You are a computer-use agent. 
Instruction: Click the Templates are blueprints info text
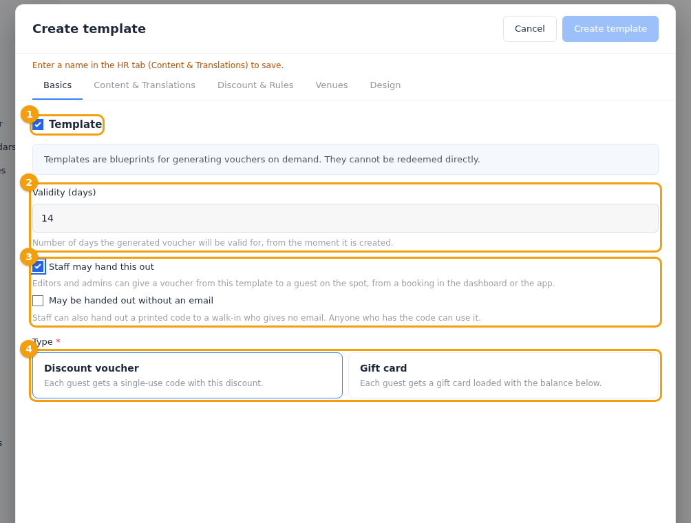click(262, 160)
